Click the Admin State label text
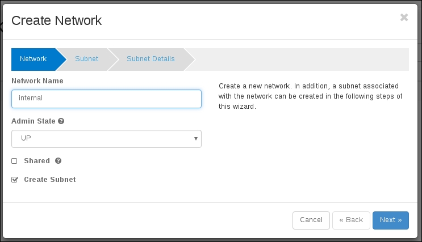 (33, 121)
